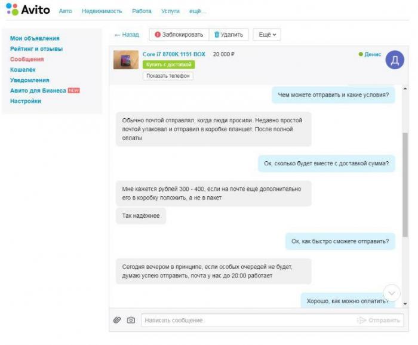Click the chat scrollbar down arrow
Viewport: 418px width, 345px height.
click(x=405, y=304)
